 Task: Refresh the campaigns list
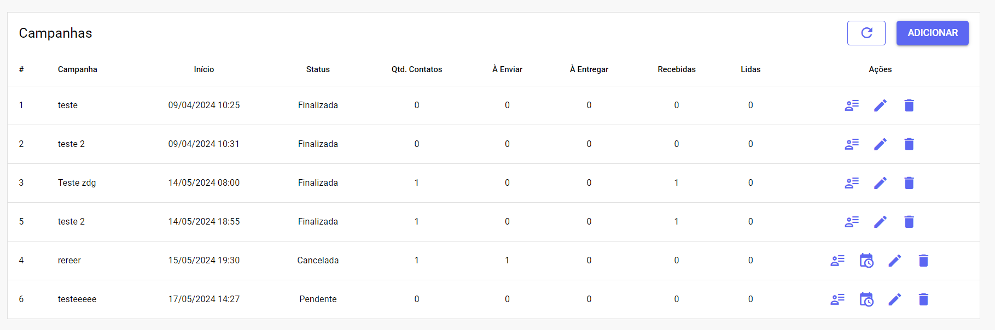(866, 33)
